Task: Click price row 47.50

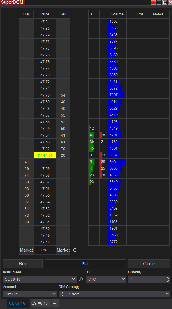Action: point(45,229)
